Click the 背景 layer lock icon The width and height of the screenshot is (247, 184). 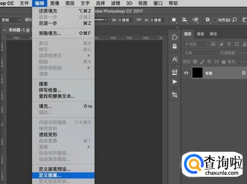click(x=243, y=73)
